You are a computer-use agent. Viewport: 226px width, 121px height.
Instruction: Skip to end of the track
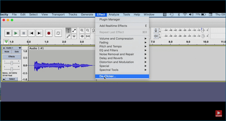tap(39, 33)
